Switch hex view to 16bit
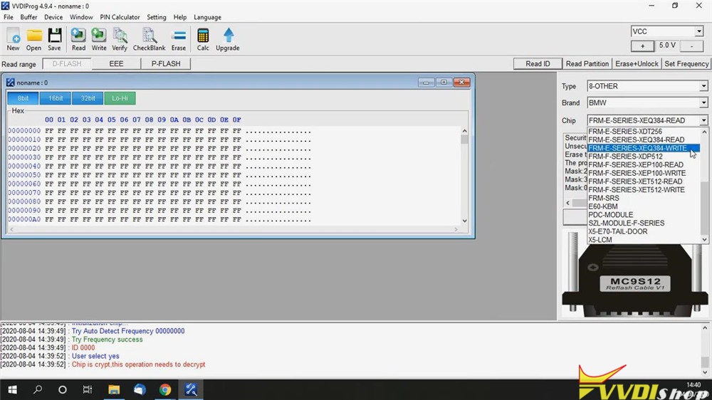This screenshot has width=712, height=400. pos(56,98)
